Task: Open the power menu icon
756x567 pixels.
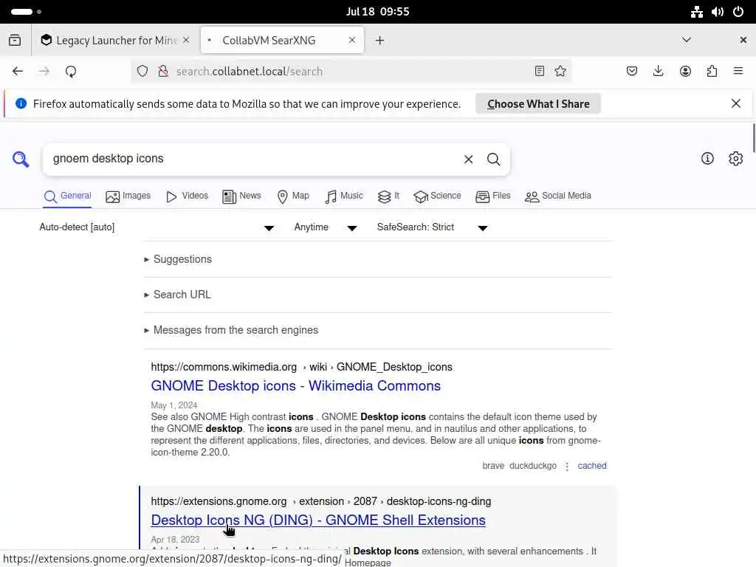Action: [738, 12]
